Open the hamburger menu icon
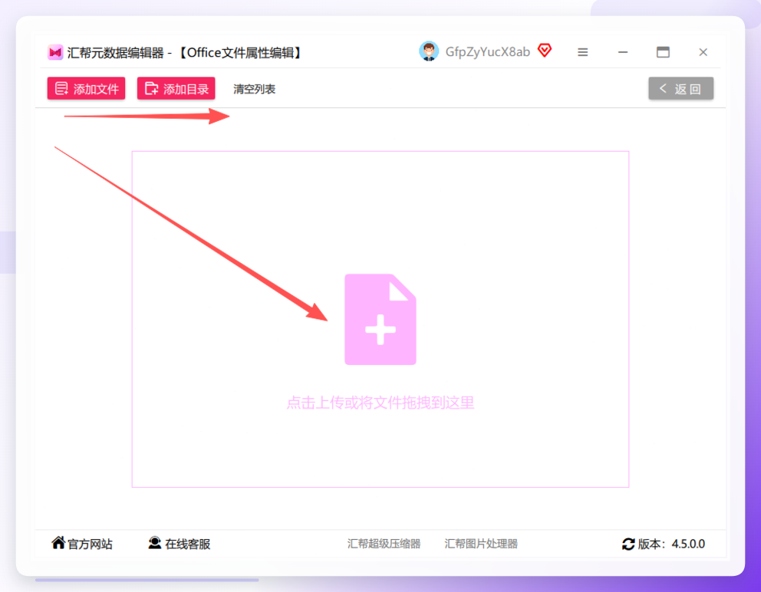Screen dimensions: 761x592 point(582,52)
